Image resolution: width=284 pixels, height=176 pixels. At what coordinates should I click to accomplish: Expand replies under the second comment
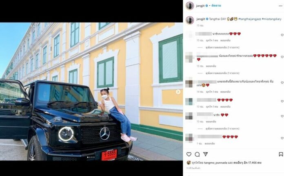222,73
